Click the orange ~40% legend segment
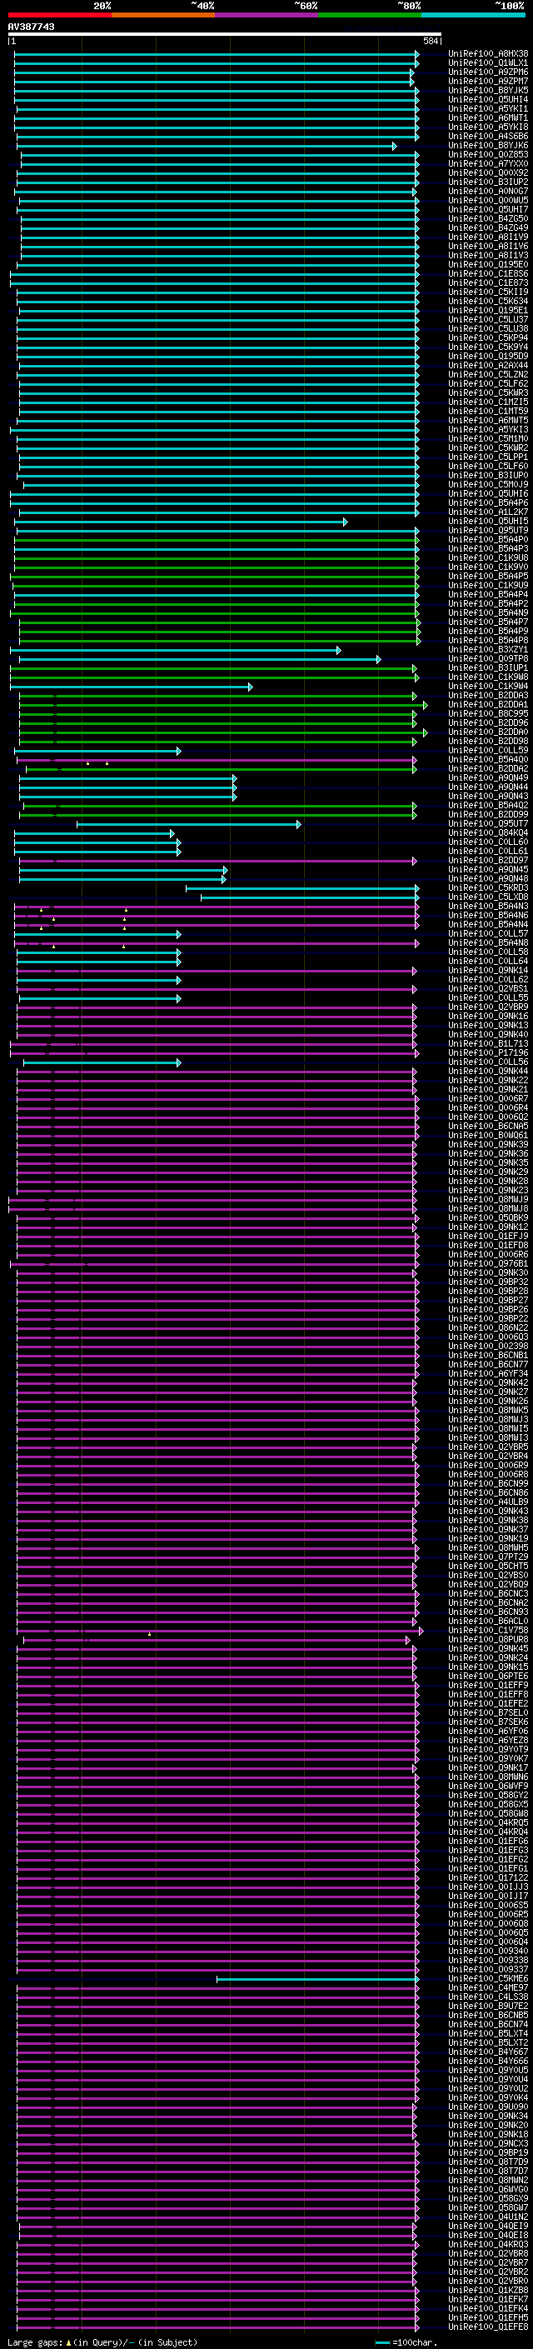Screen dimensions: 533x2349 pyautogui.click(x=163, y=15)
